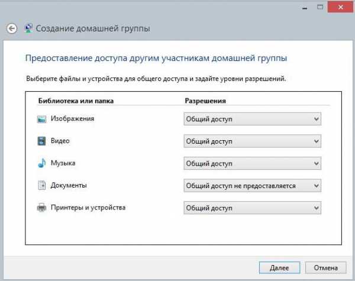
Task: Click the Музыка note icon
Action: pyautogui.click(x=41, y=163)
